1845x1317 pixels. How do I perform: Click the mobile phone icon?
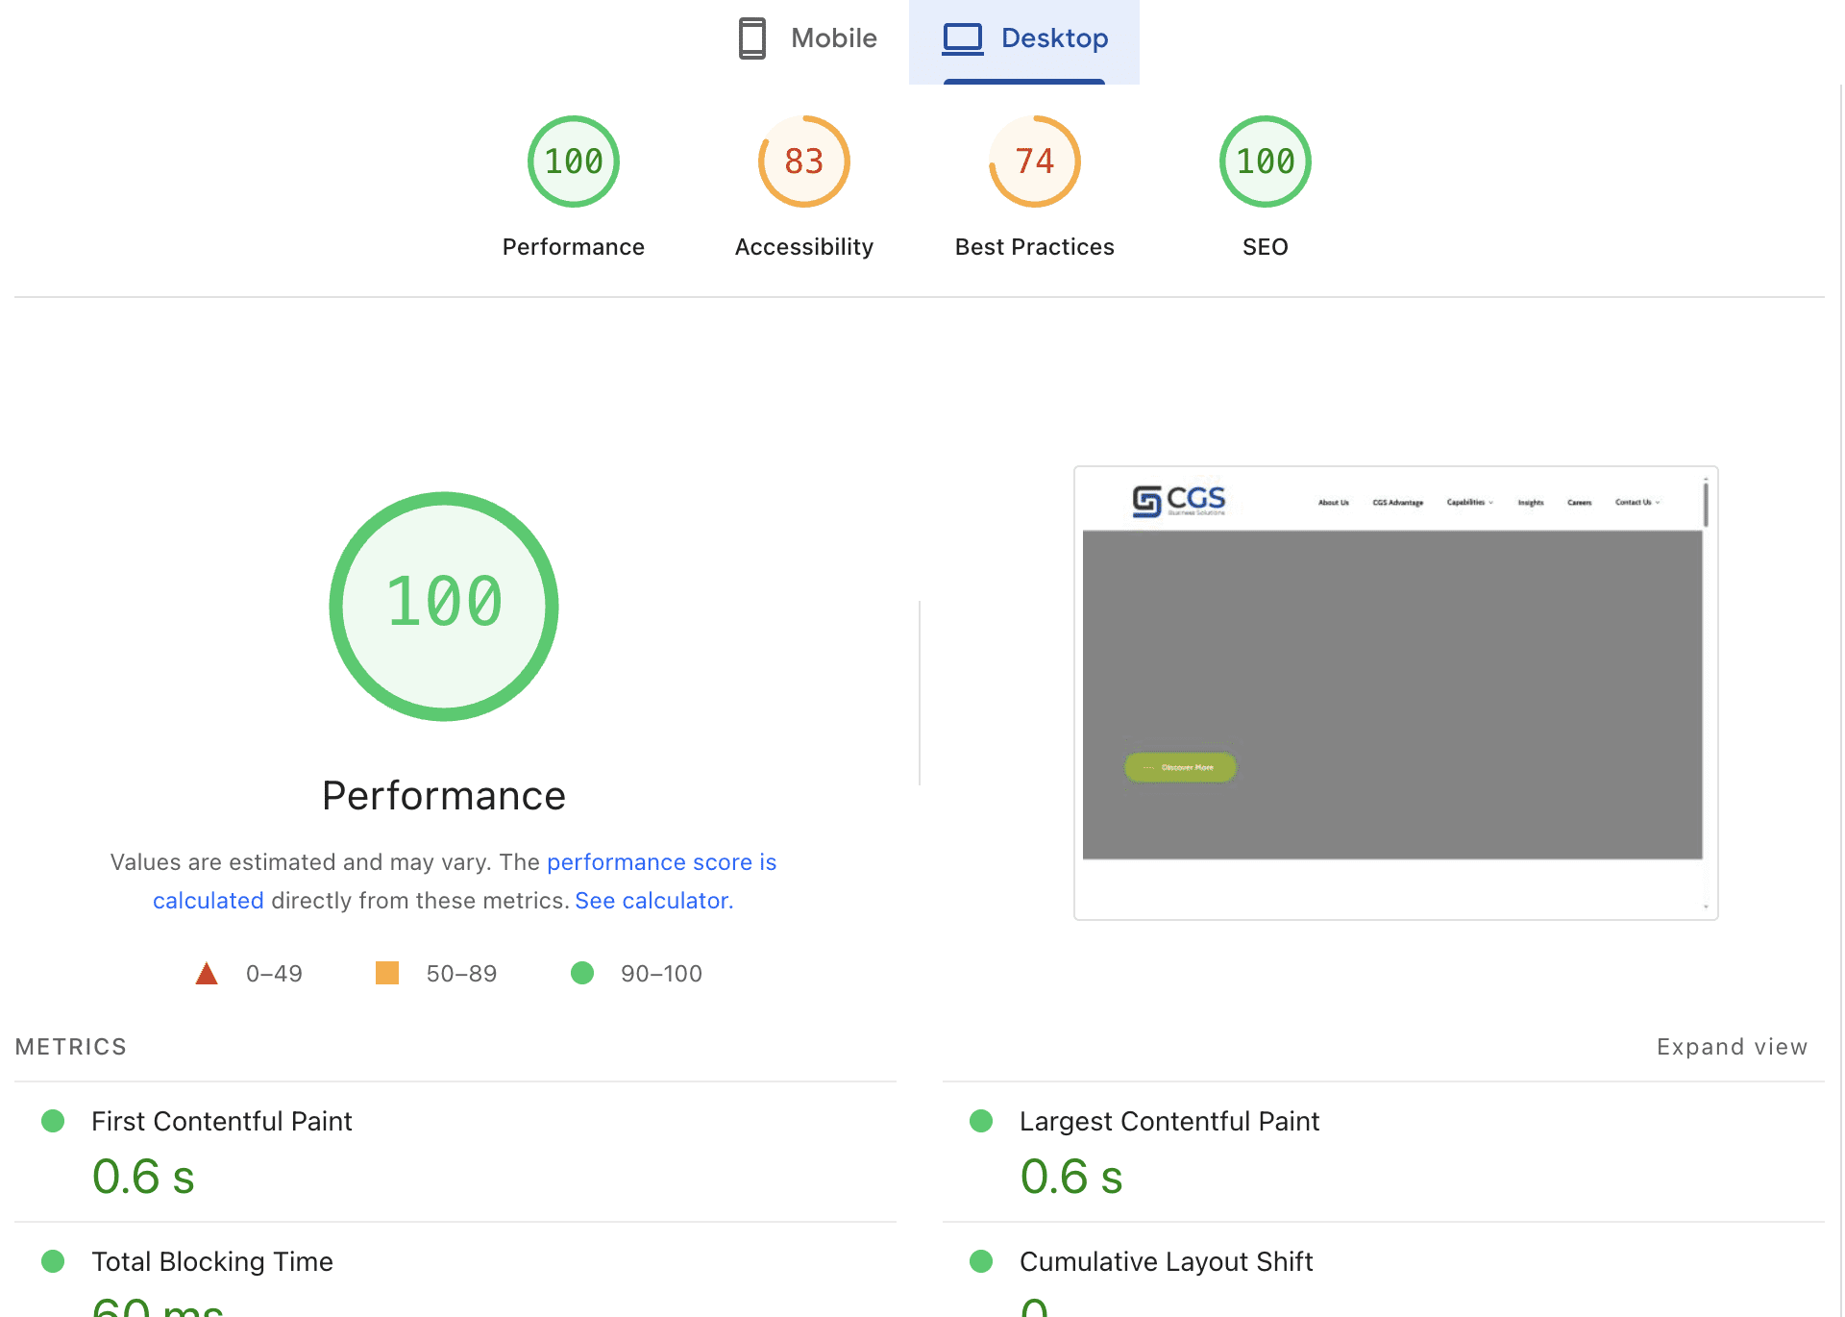[x=751, y=38]
